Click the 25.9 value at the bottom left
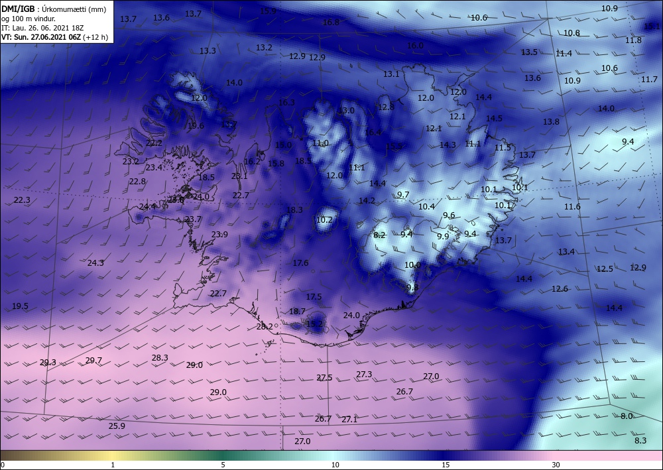663x470 pixels. pos(117,426)
